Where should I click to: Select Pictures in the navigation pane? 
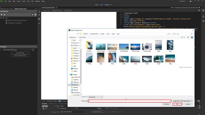pos(75,46)
